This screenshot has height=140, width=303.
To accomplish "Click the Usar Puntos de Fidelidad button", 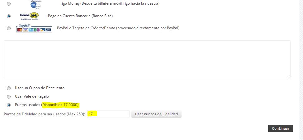I will 156,114.
